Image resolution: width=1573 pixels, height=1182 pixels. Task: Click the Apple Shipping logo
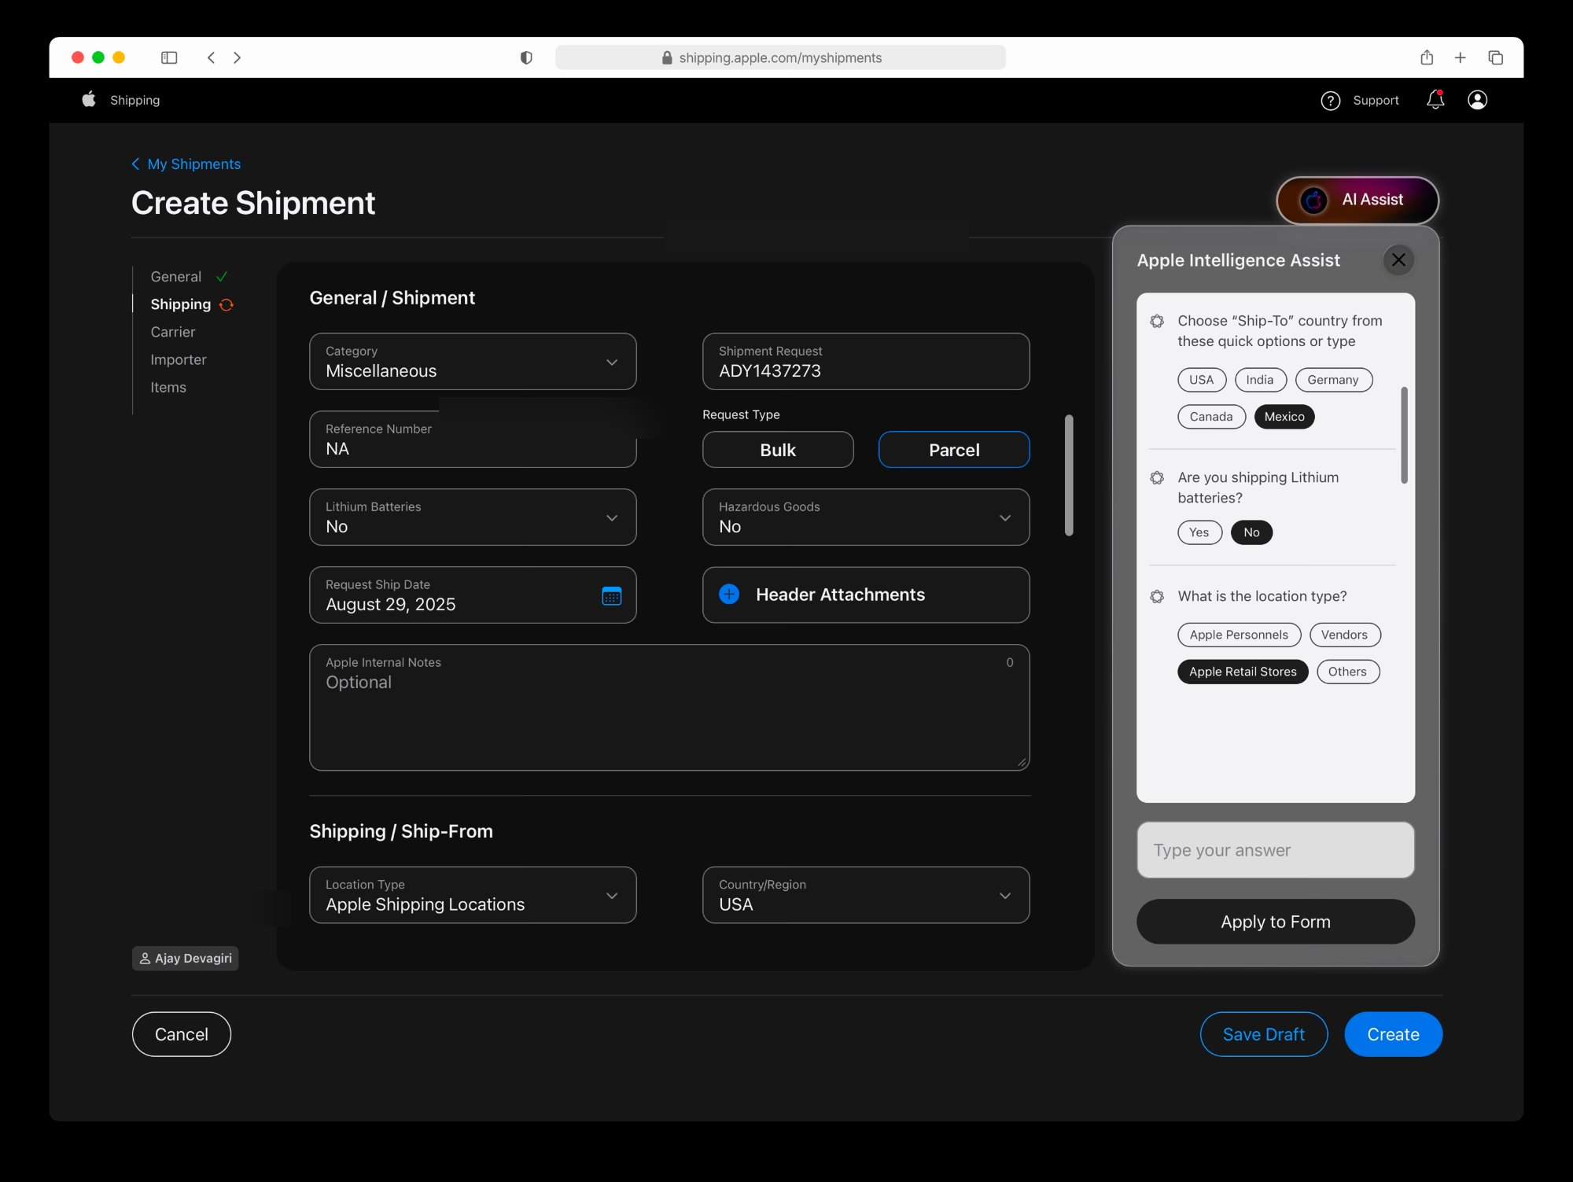(x=89, y=99)
